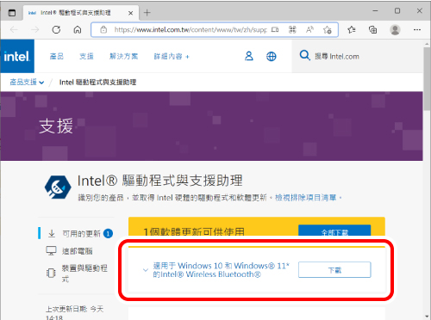Maximize the browser window
Screen dimensions: 431x320
point(397,11)
